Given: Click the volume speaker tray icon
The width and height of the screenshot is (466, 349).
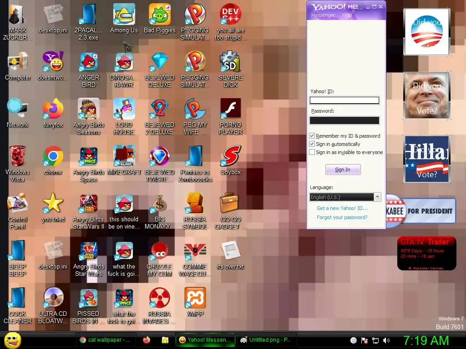Looking at the screenshot, I should [386, 340].
